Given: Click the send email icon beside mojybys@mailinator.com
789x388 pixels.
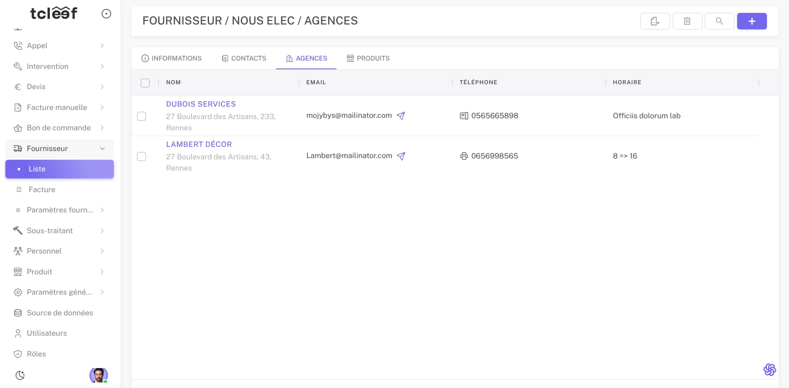Looking at the screenshot, I should pos(401,116).
